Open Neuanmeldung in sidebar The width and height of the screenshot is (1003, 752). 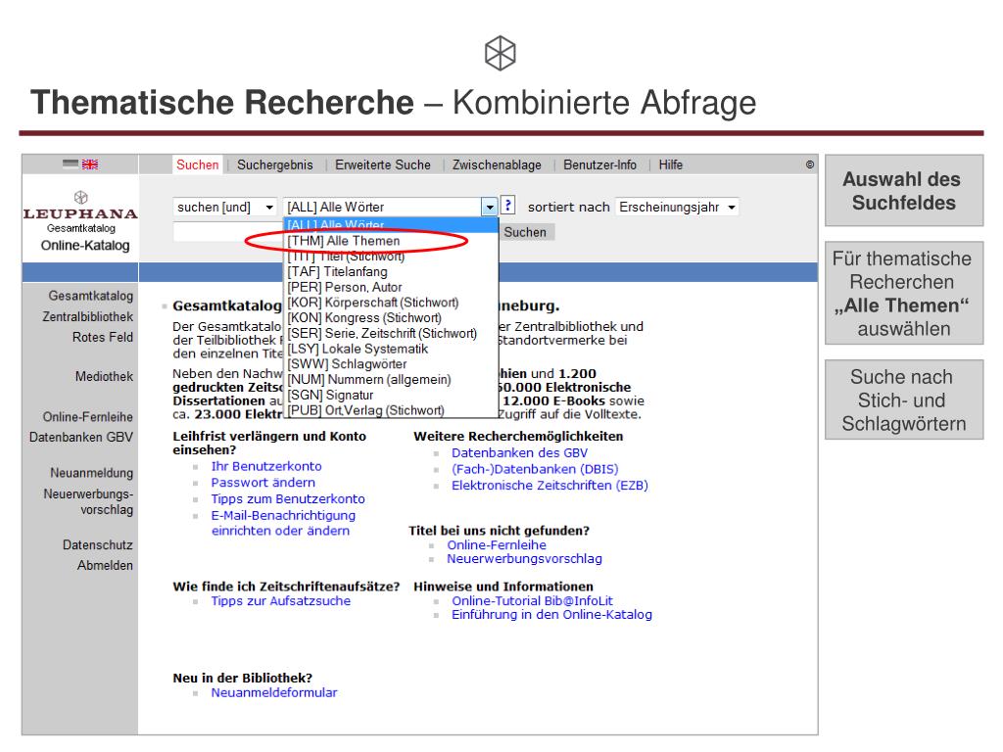coord(92,473)
